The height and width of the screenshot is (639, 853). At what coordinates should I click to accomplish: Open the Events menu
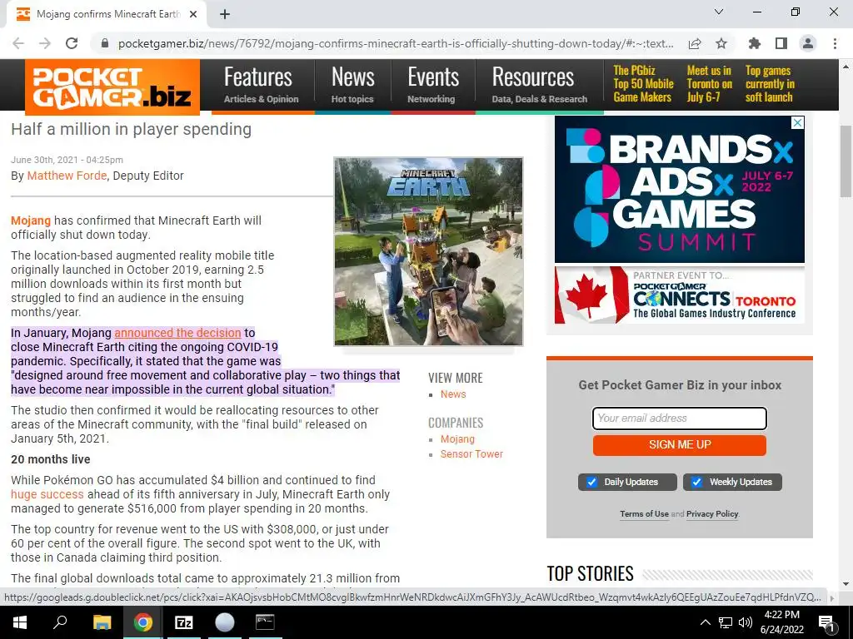click(x=433, y=85)
